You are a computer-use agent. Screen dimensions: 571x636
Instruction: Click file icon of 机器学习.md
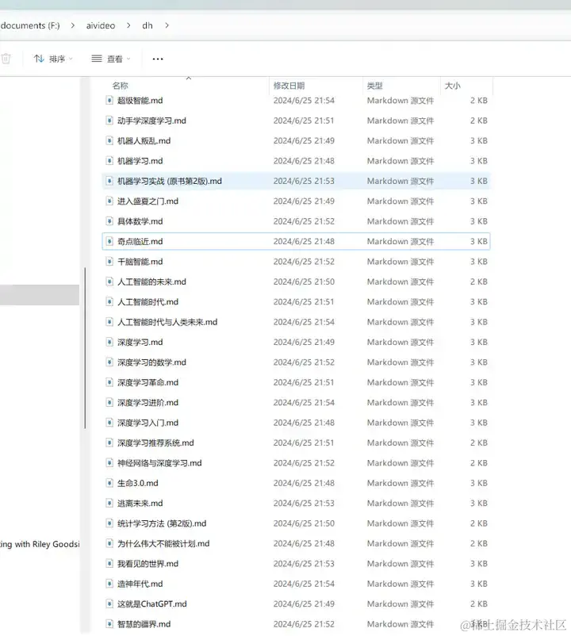(109, 161)
